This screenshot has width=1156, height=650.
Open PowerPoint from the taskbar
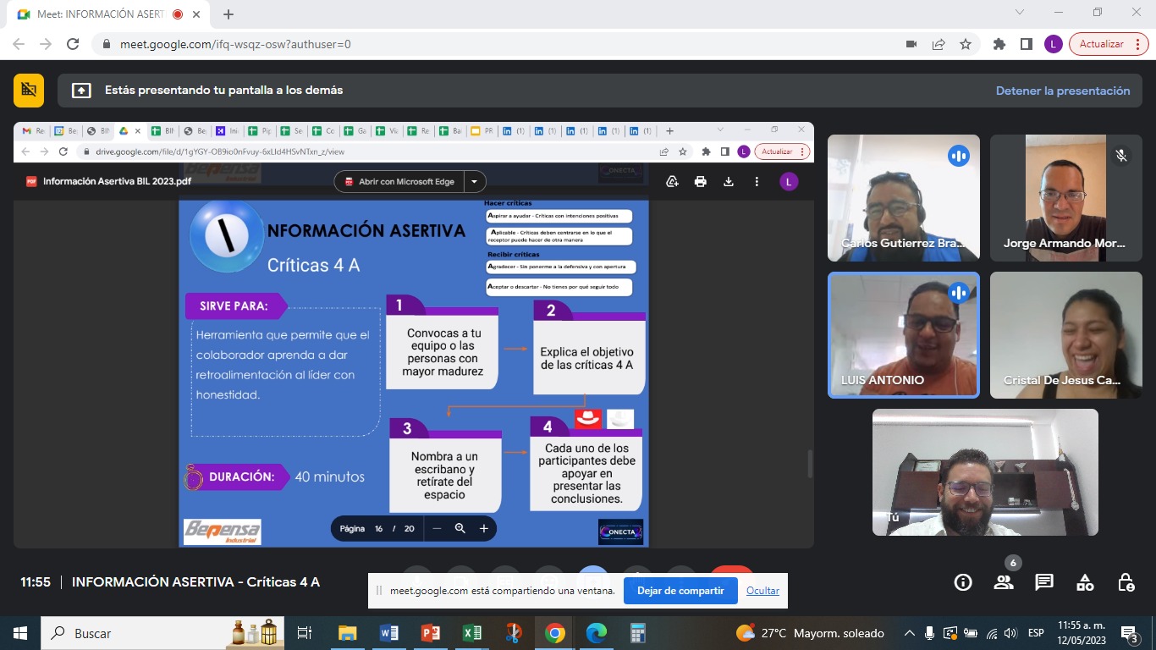pyautogui.click(x=431, y=633)
